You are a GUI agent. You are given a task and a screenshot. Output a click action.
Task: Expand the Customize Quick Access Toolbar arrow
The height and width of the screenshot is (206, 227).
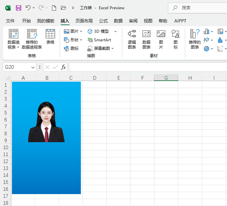point(73,8)
